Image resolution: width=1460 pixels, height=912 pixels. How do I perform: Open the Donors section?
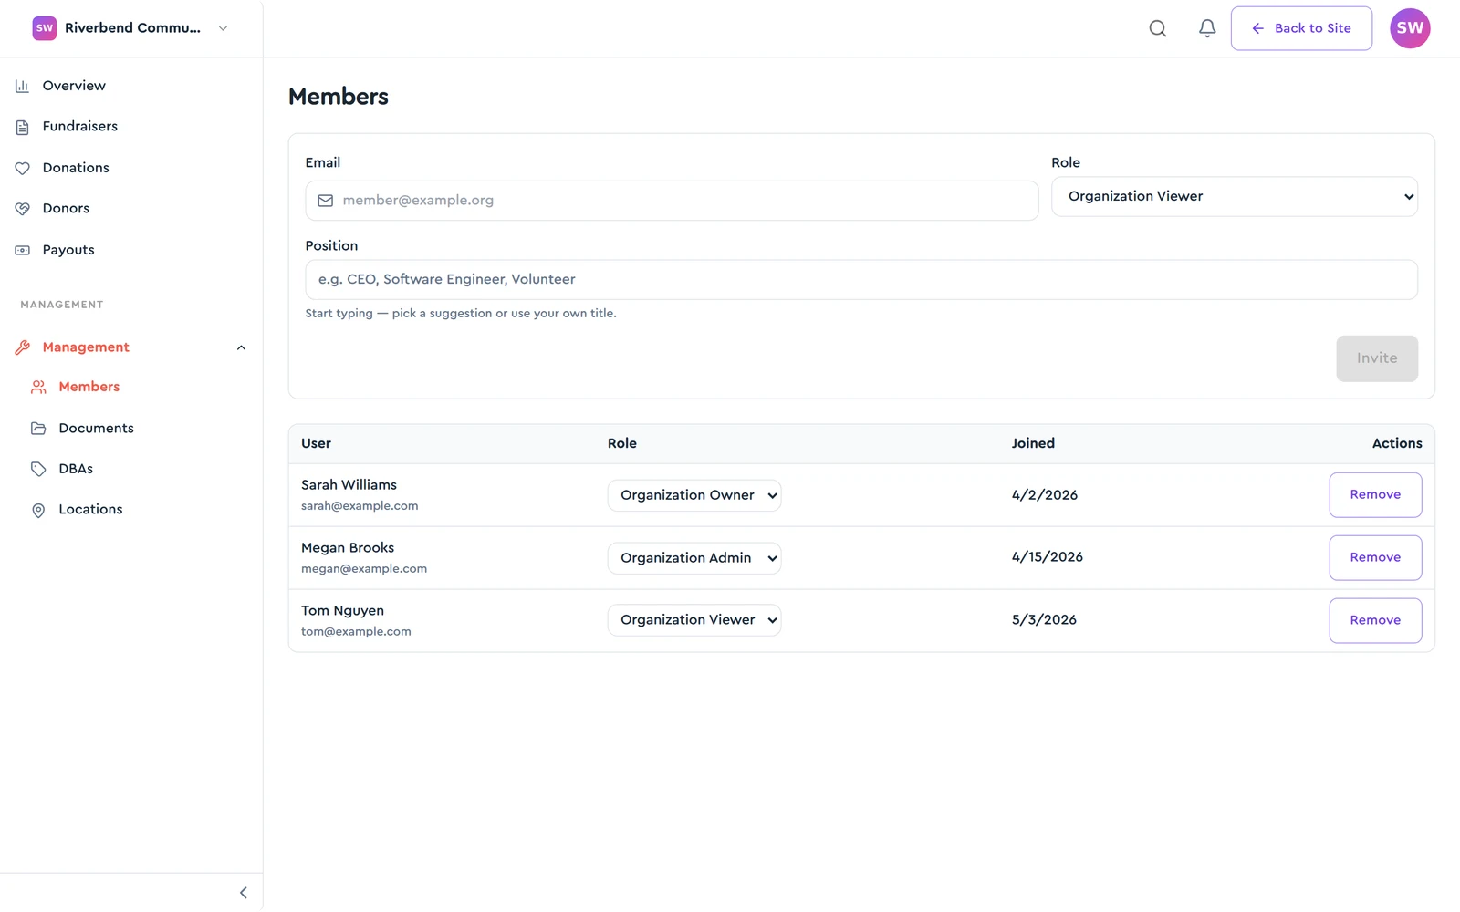click(66, 209)
